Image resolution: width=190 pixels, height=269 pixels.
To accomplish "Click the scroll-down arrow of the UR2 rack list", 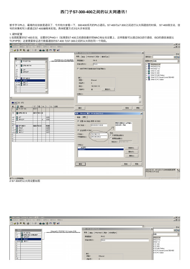I will tap(46, 92).
